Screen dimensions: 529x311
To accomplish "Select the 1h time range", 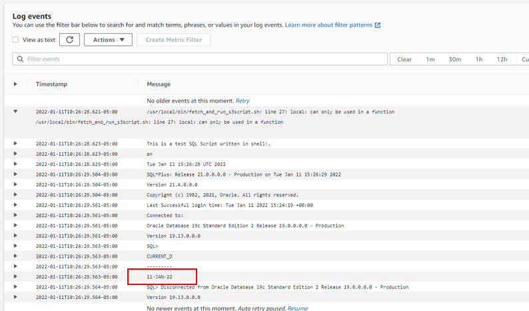I will click(479, 59).
